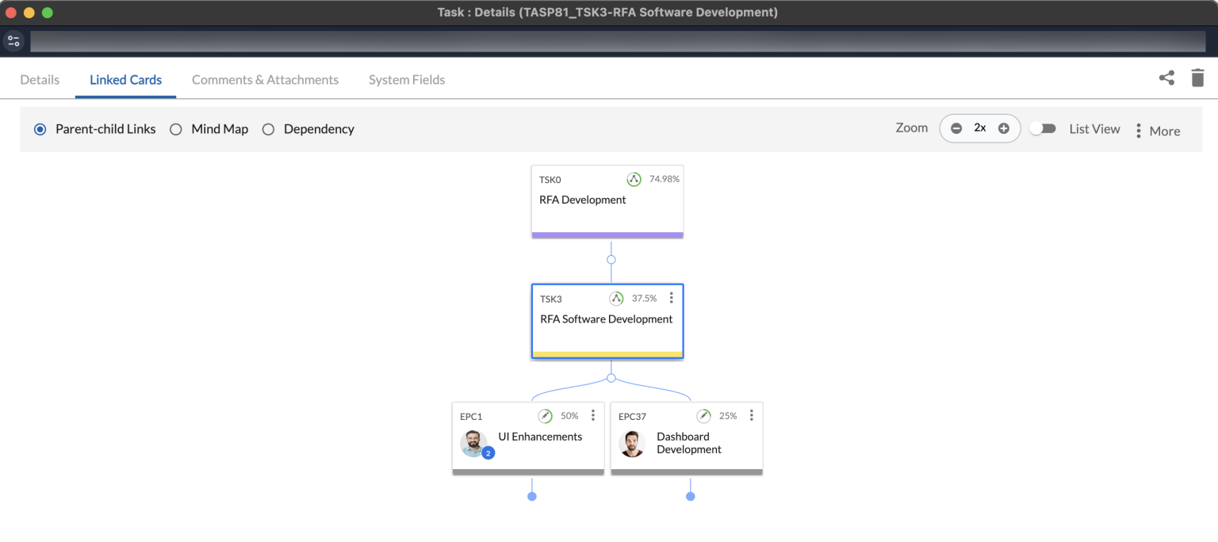Viewport: 1218px width, 542px height.
Task: Click the UI Enhancements assignee avatar
Action: (x=474, y=443)
